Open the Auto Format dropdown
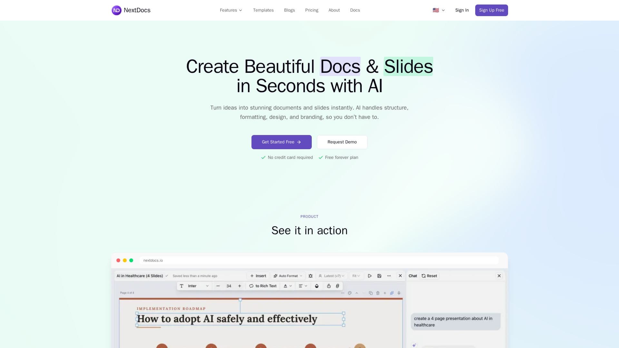This screenshot has width=619, height=348. coord(288,276)
